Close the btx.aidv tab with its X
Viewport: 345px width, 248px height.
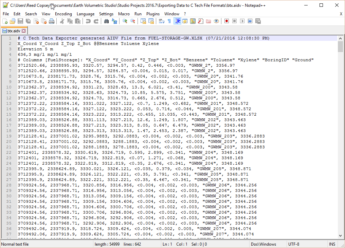(23, 31)
